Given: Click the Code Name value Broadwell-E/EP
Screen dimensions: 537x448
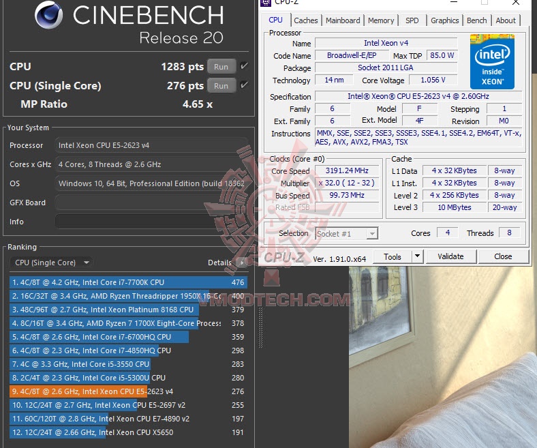Looking at the screenshot, I should click(352, 55).
